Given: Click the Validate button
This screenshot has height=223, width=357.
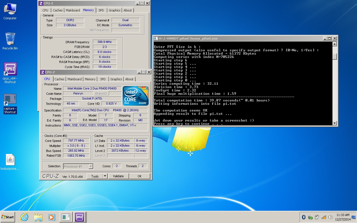Looking at the screenshot, I should [x=118, y=176].
